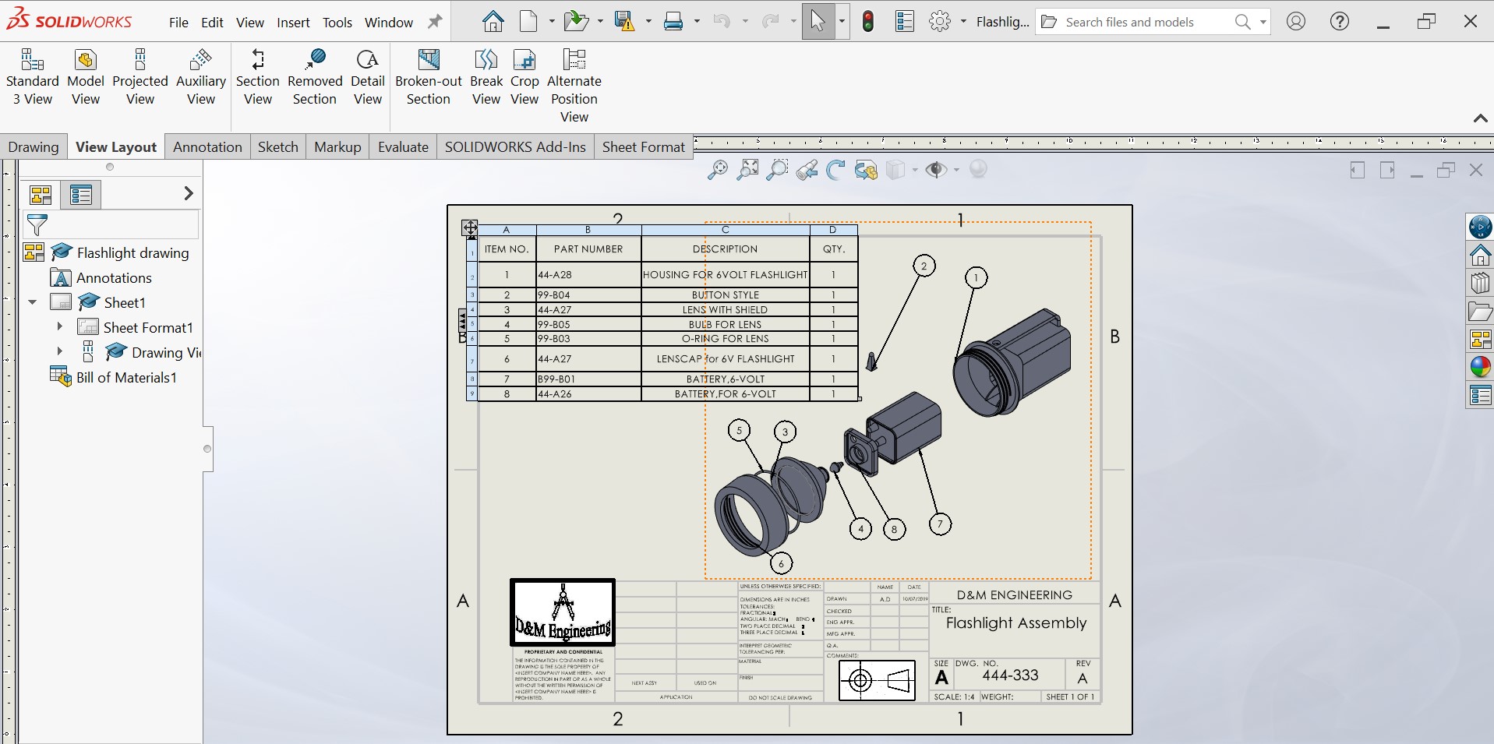This screenshot has width=1494, height=744.
Task: Toggle the Hide/Show Items eye icon
Action: [x=936, y=170]
